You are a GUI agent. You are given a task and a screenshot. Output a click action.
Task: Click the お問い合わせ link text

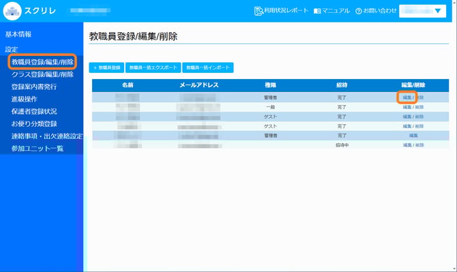click(x=380, y=11)
